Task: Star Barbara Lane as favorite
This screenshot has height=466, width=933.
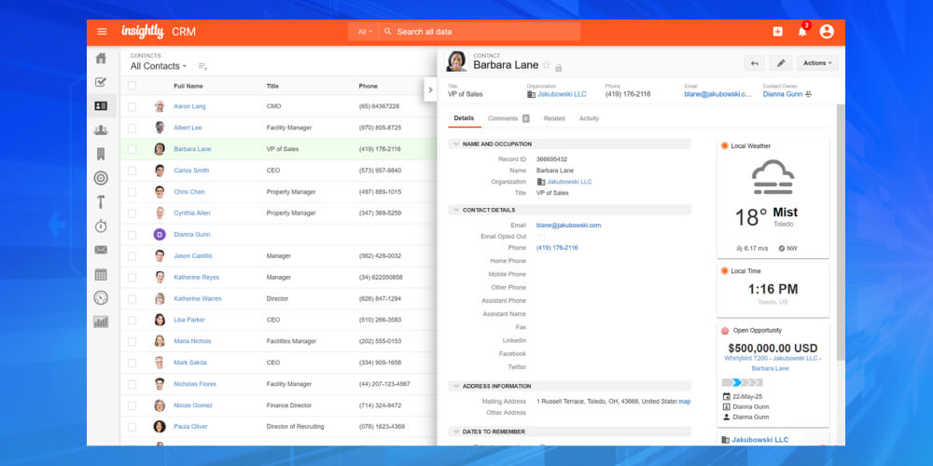Action: click(x=546, y=65)
